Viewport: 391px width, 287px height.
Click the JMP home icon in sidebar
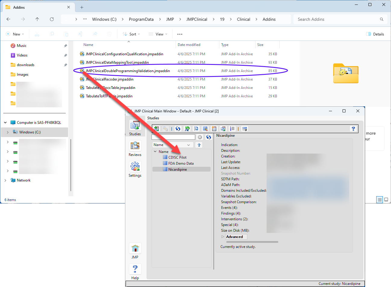(135, 249)
